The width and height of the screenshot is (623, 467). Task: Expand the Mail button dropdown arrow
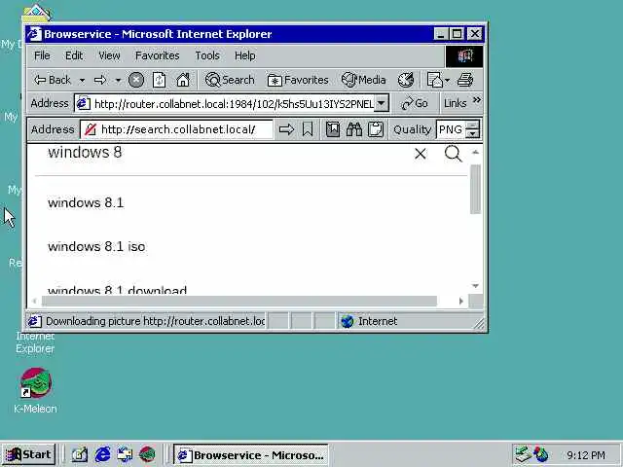coord(448,80)
